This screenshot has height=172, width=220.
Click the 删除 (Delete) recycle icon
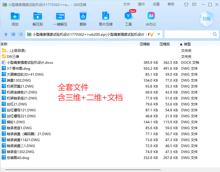[x=83, y=16]
